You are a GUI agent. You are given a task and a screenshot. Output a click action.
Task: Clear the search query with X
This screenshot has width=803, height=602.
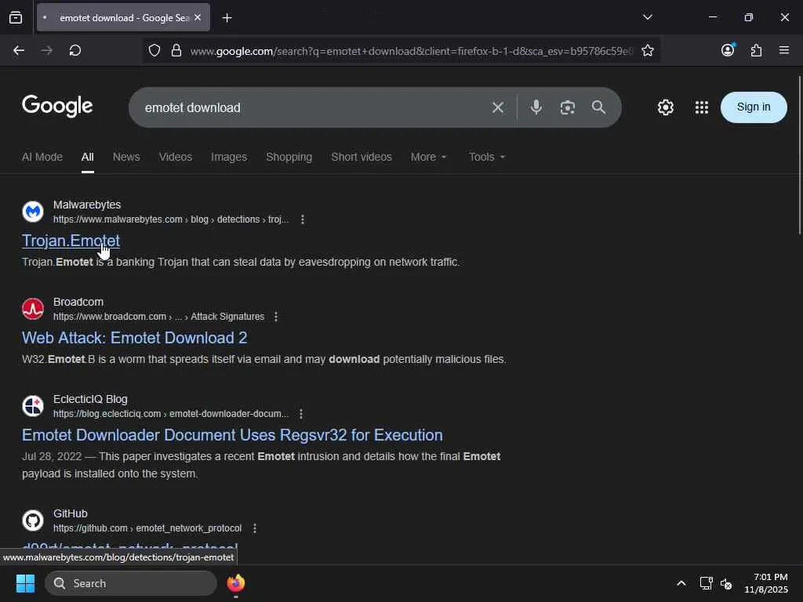pos(498,107)
